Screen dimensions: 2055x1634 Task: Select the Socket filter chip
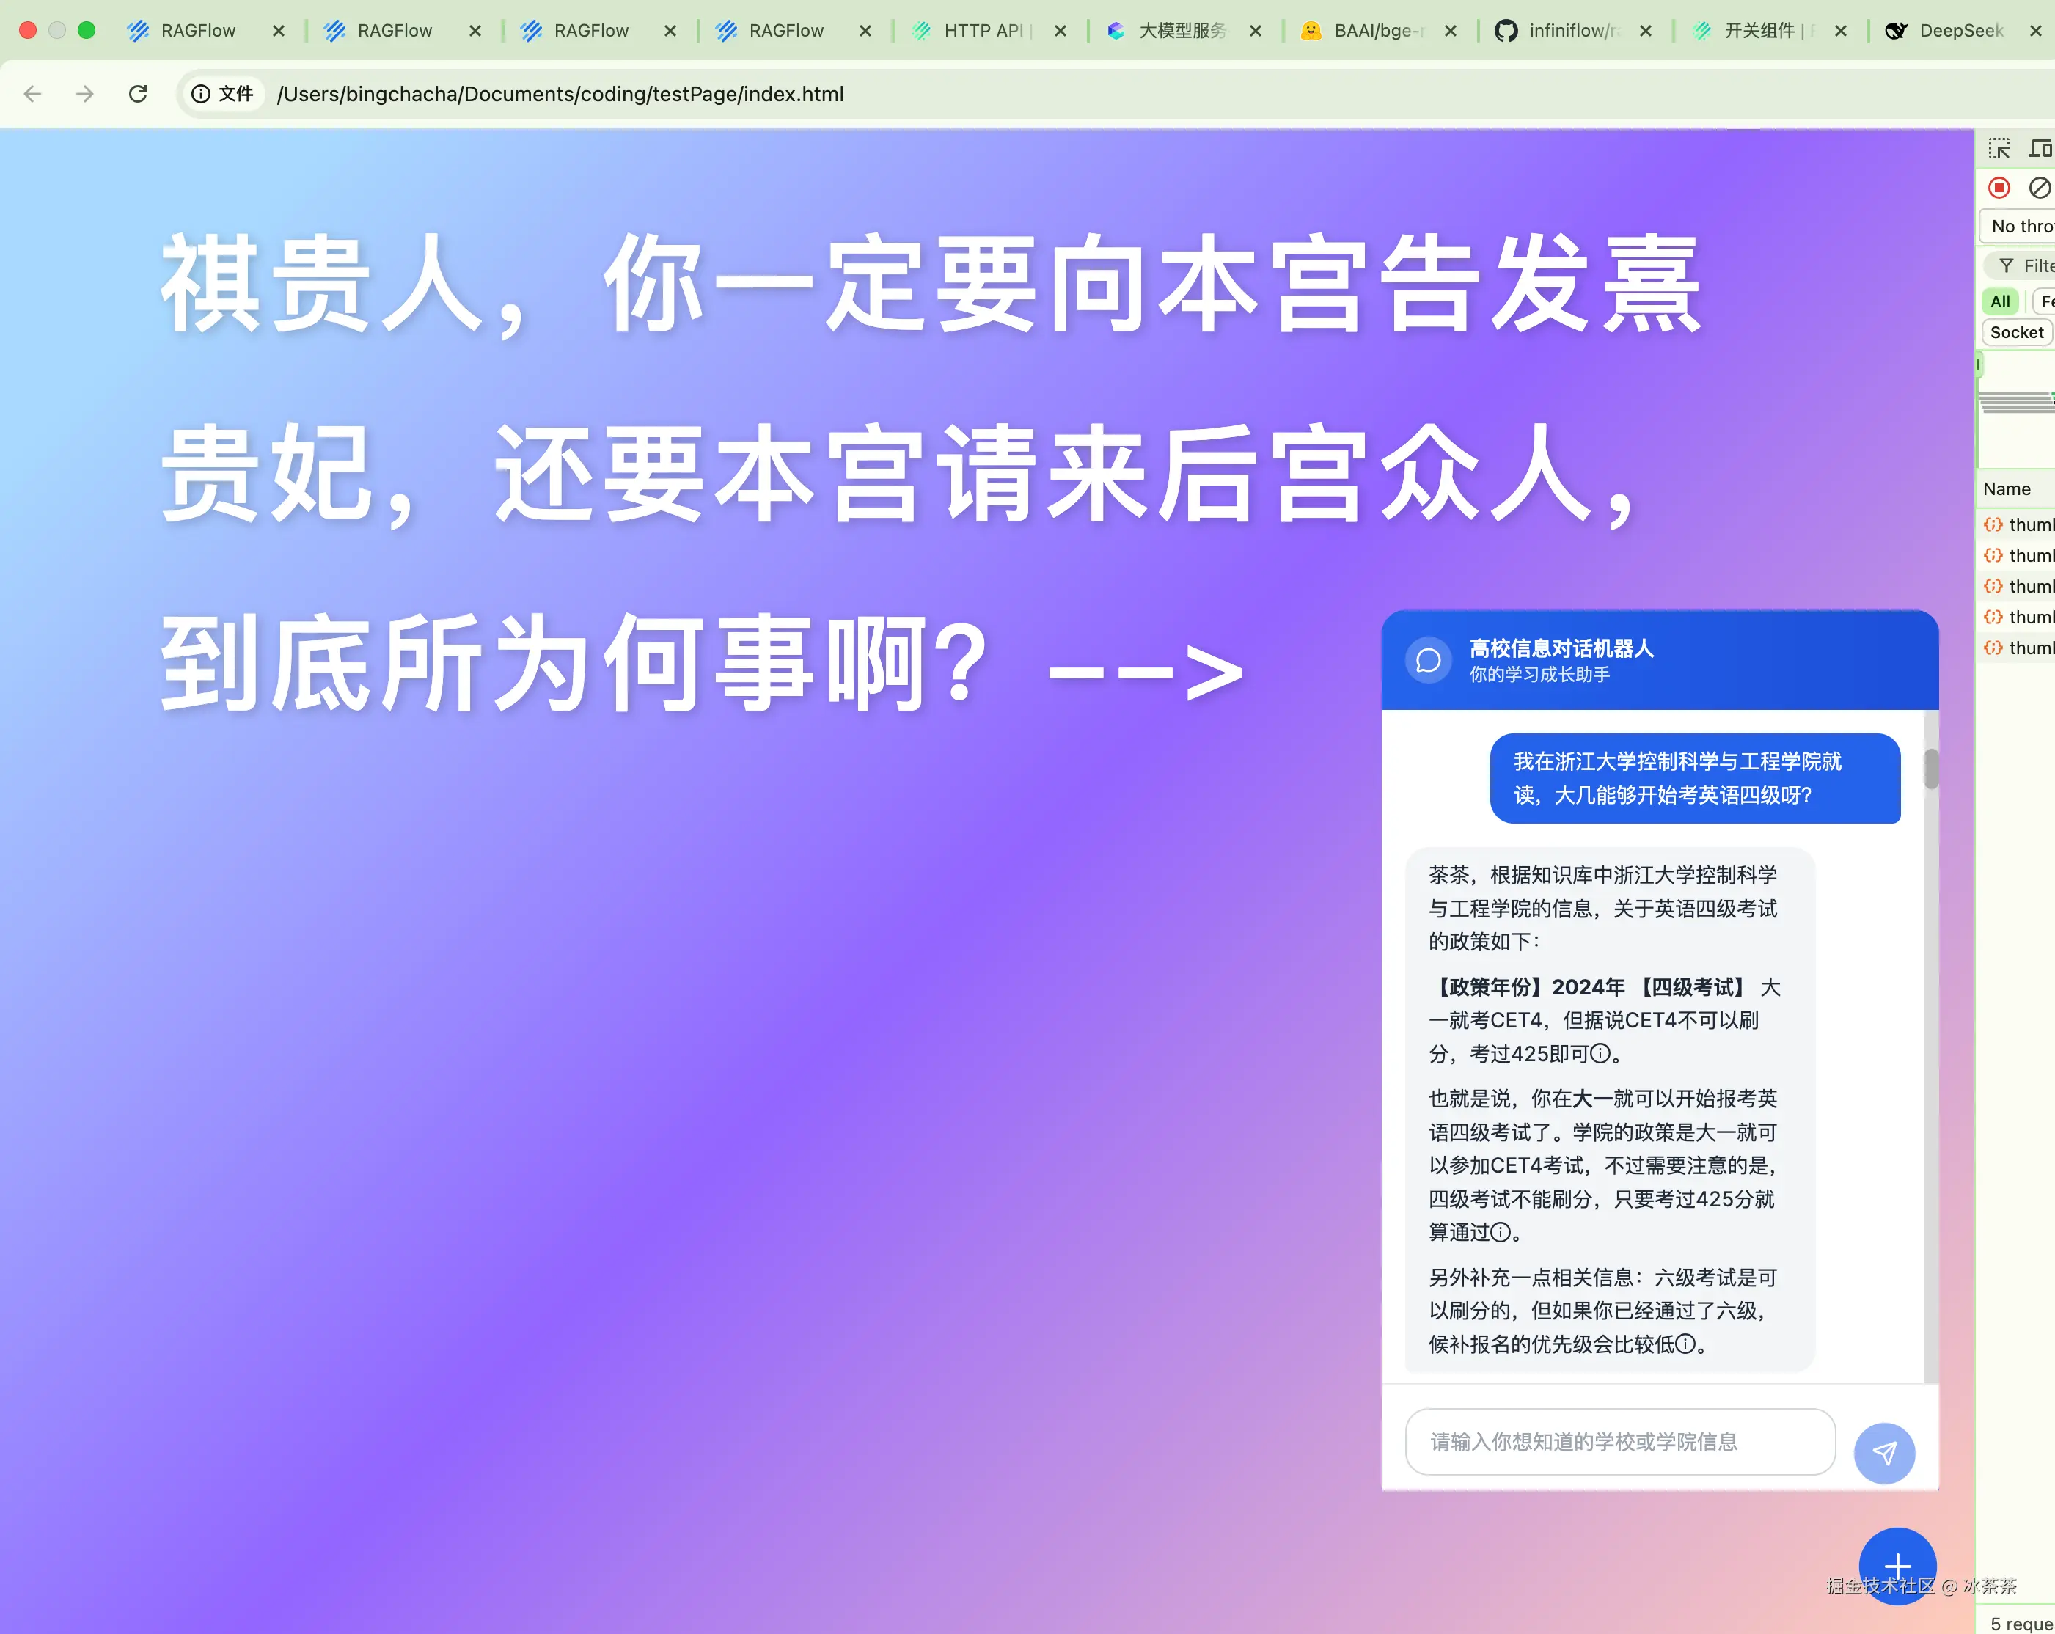[x=2016, y=331]
